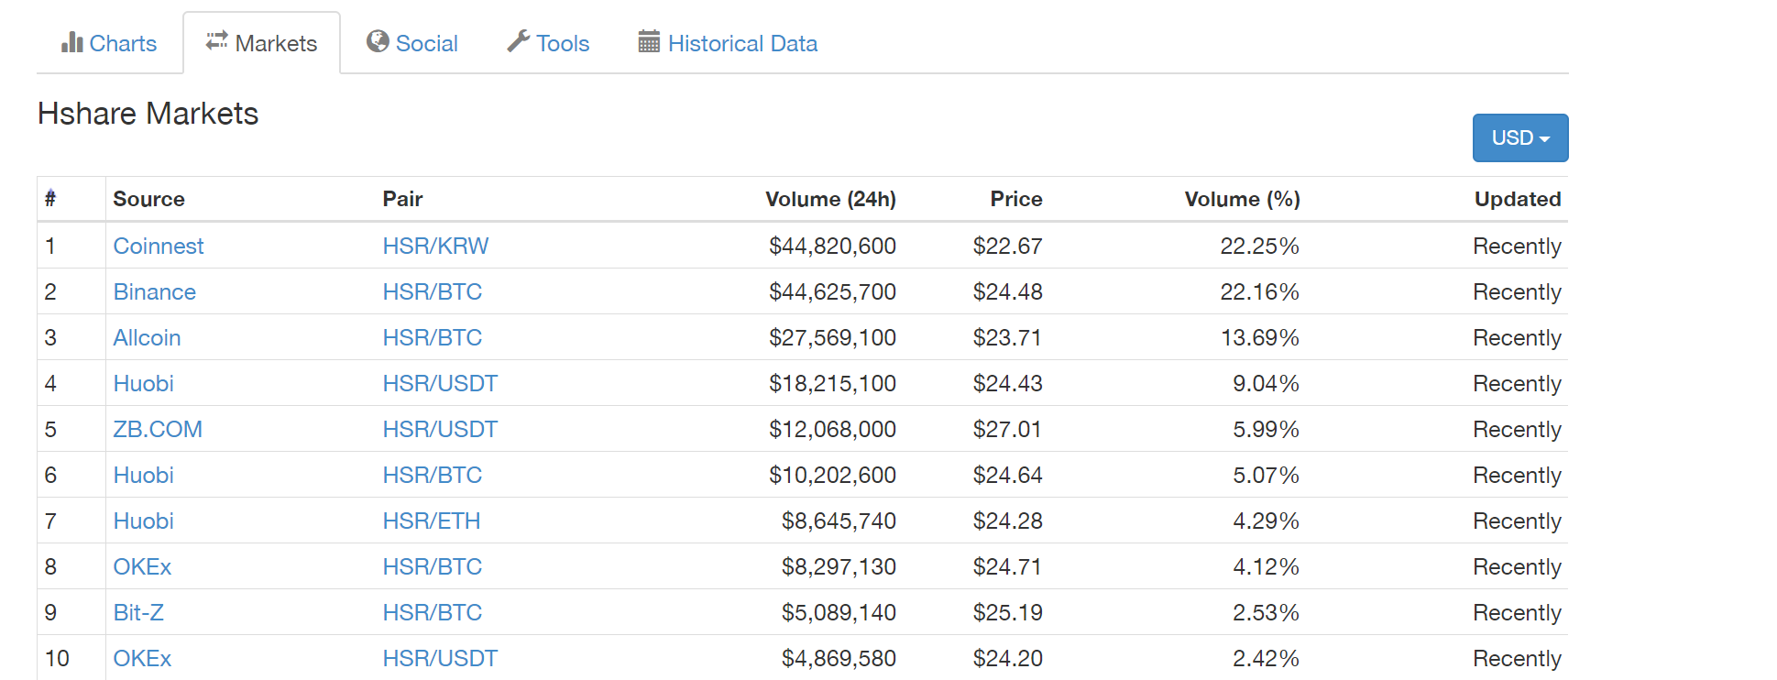Click the $27.01 price cell

tap(1007, 429)
